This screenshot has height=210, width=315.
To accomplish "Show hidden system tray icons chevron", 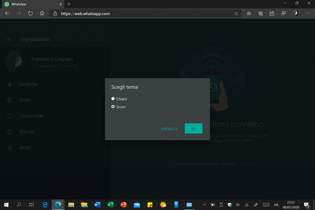I will click(x=204, y=204).
